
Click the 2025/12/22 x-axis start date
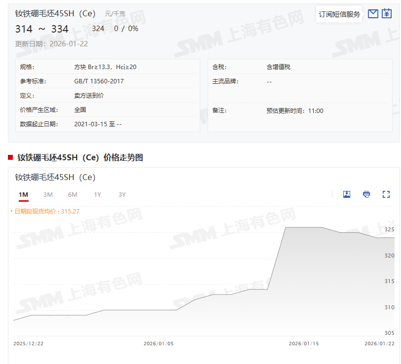pos(29,344)
